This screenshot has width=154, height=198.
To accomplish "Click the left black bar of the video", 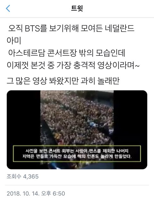I will point(23,130).
